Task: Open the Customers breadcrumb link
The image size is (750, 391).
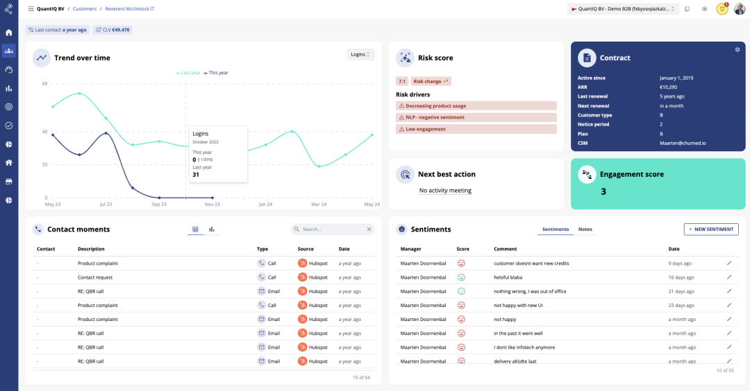Action: 85,8
